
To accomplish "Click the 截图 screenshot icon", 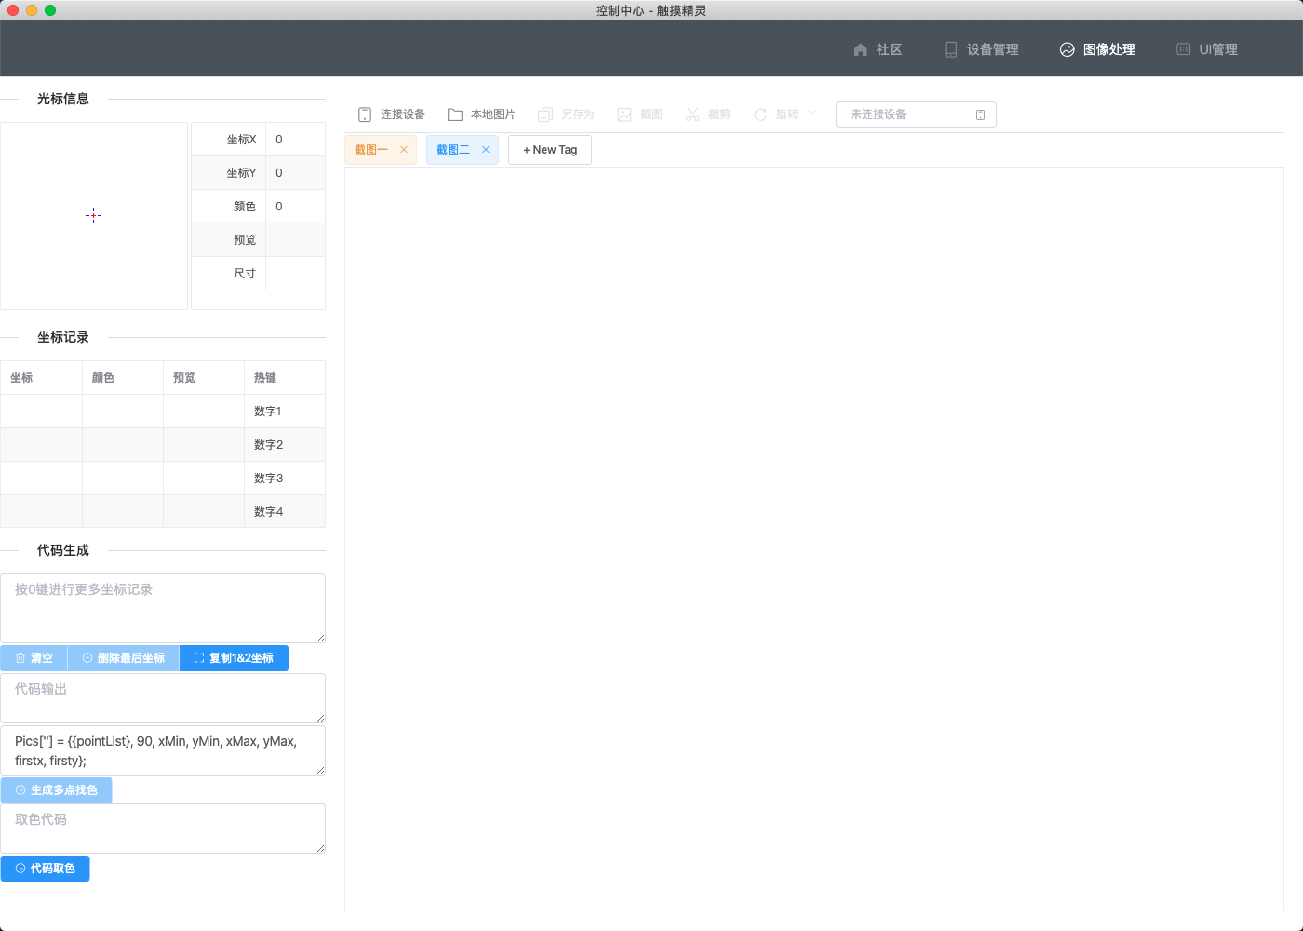I will (x=625, y=115).
